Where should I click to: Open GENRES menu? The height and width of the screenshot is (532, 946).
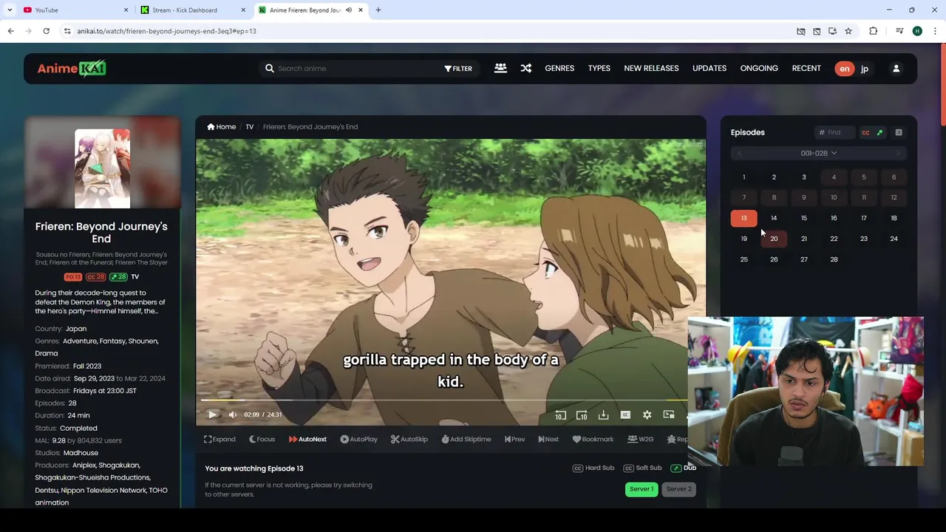pyautogui.click(x=559, y=68)
